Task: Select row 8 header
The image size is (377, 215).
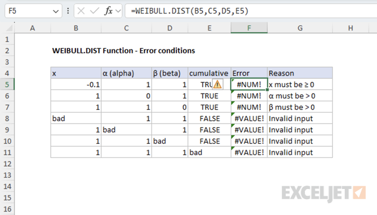Action: (7, 119)
